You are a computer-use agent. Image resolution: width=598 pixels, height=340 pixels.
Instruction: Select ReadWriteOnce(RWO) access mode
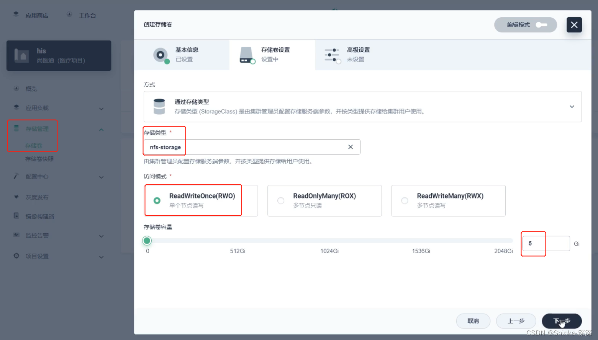pos(201,200)
